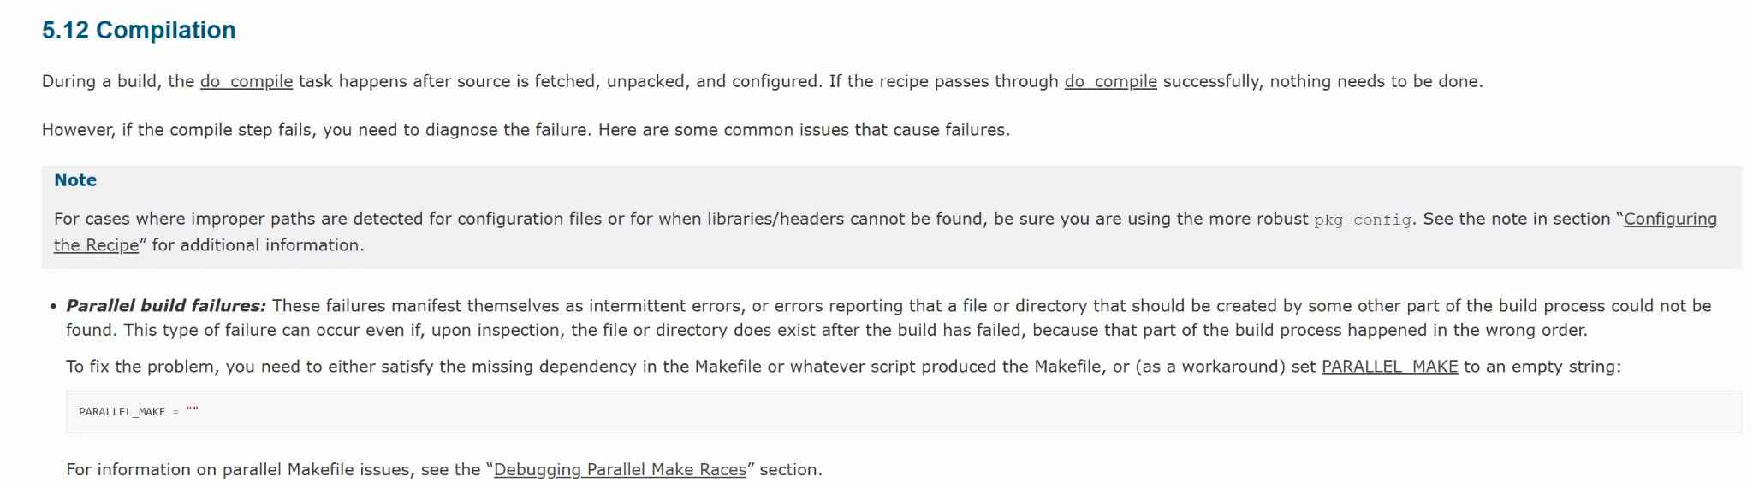Click the bullet marker before Parallel build failures
This screenshot has height=488, width=1753.
point(53,306)
